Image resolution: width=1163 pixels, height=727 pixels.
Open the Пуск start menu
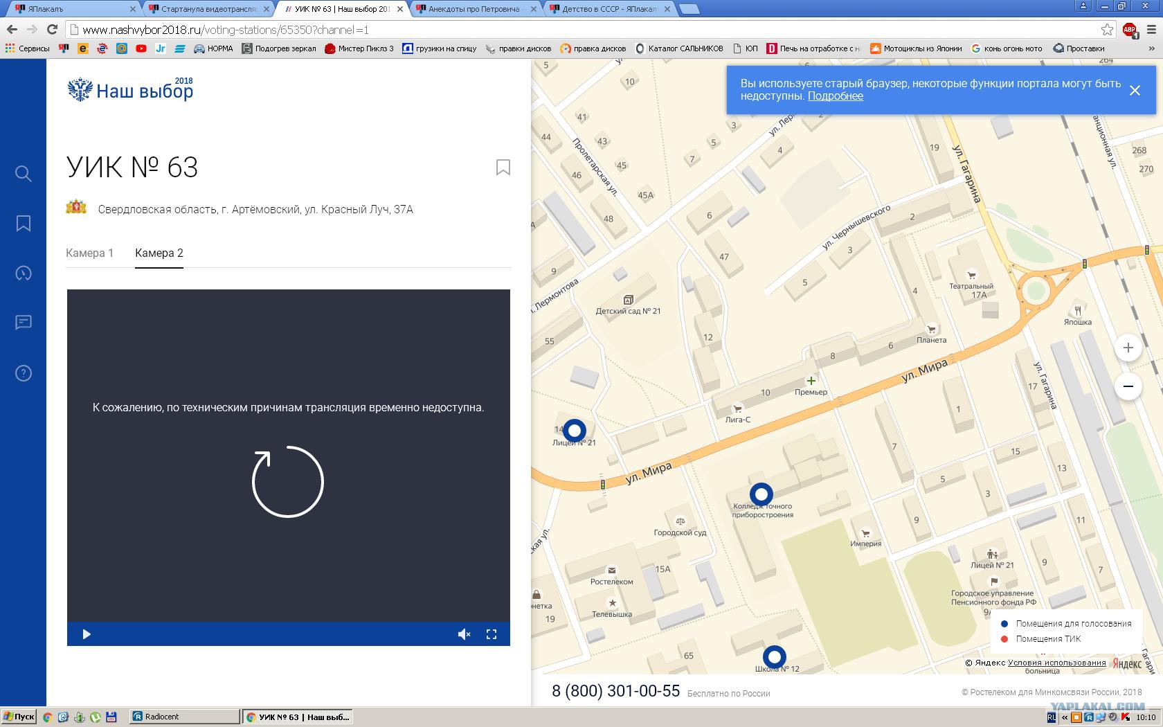19,717
